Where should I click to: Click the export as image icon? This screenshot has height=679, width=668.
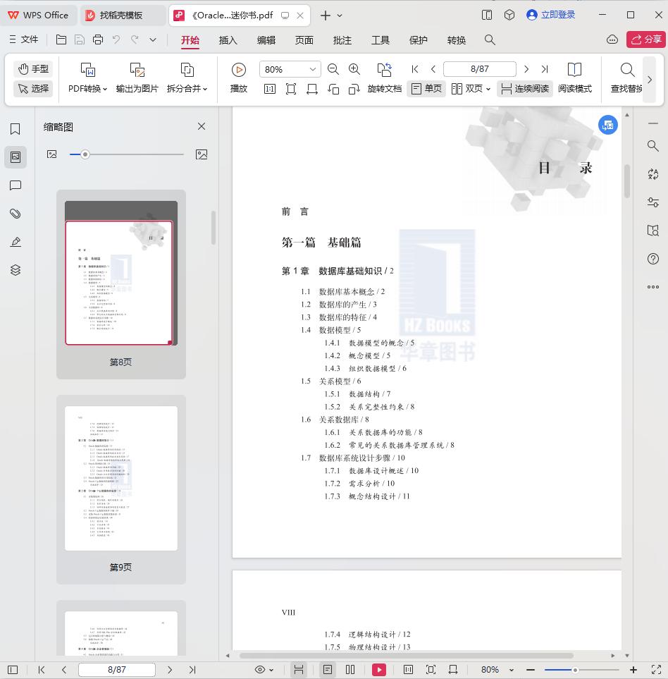coord(137,70)
